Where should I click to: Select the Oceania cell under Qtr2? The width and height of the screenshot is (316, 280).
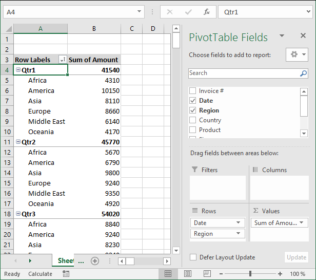[41, 203]
